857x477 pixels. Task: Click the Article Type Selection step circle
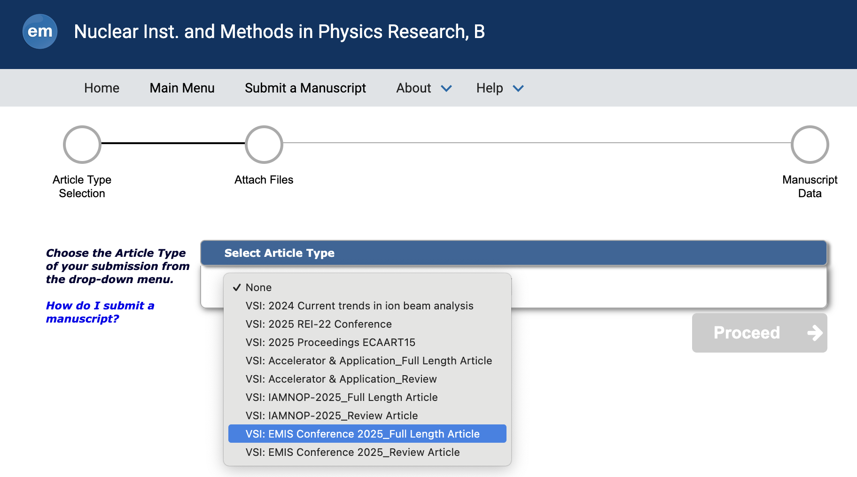[82, 145]
